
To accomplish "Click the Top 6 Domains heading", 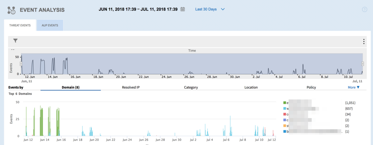I will click(x=20, y=94).
